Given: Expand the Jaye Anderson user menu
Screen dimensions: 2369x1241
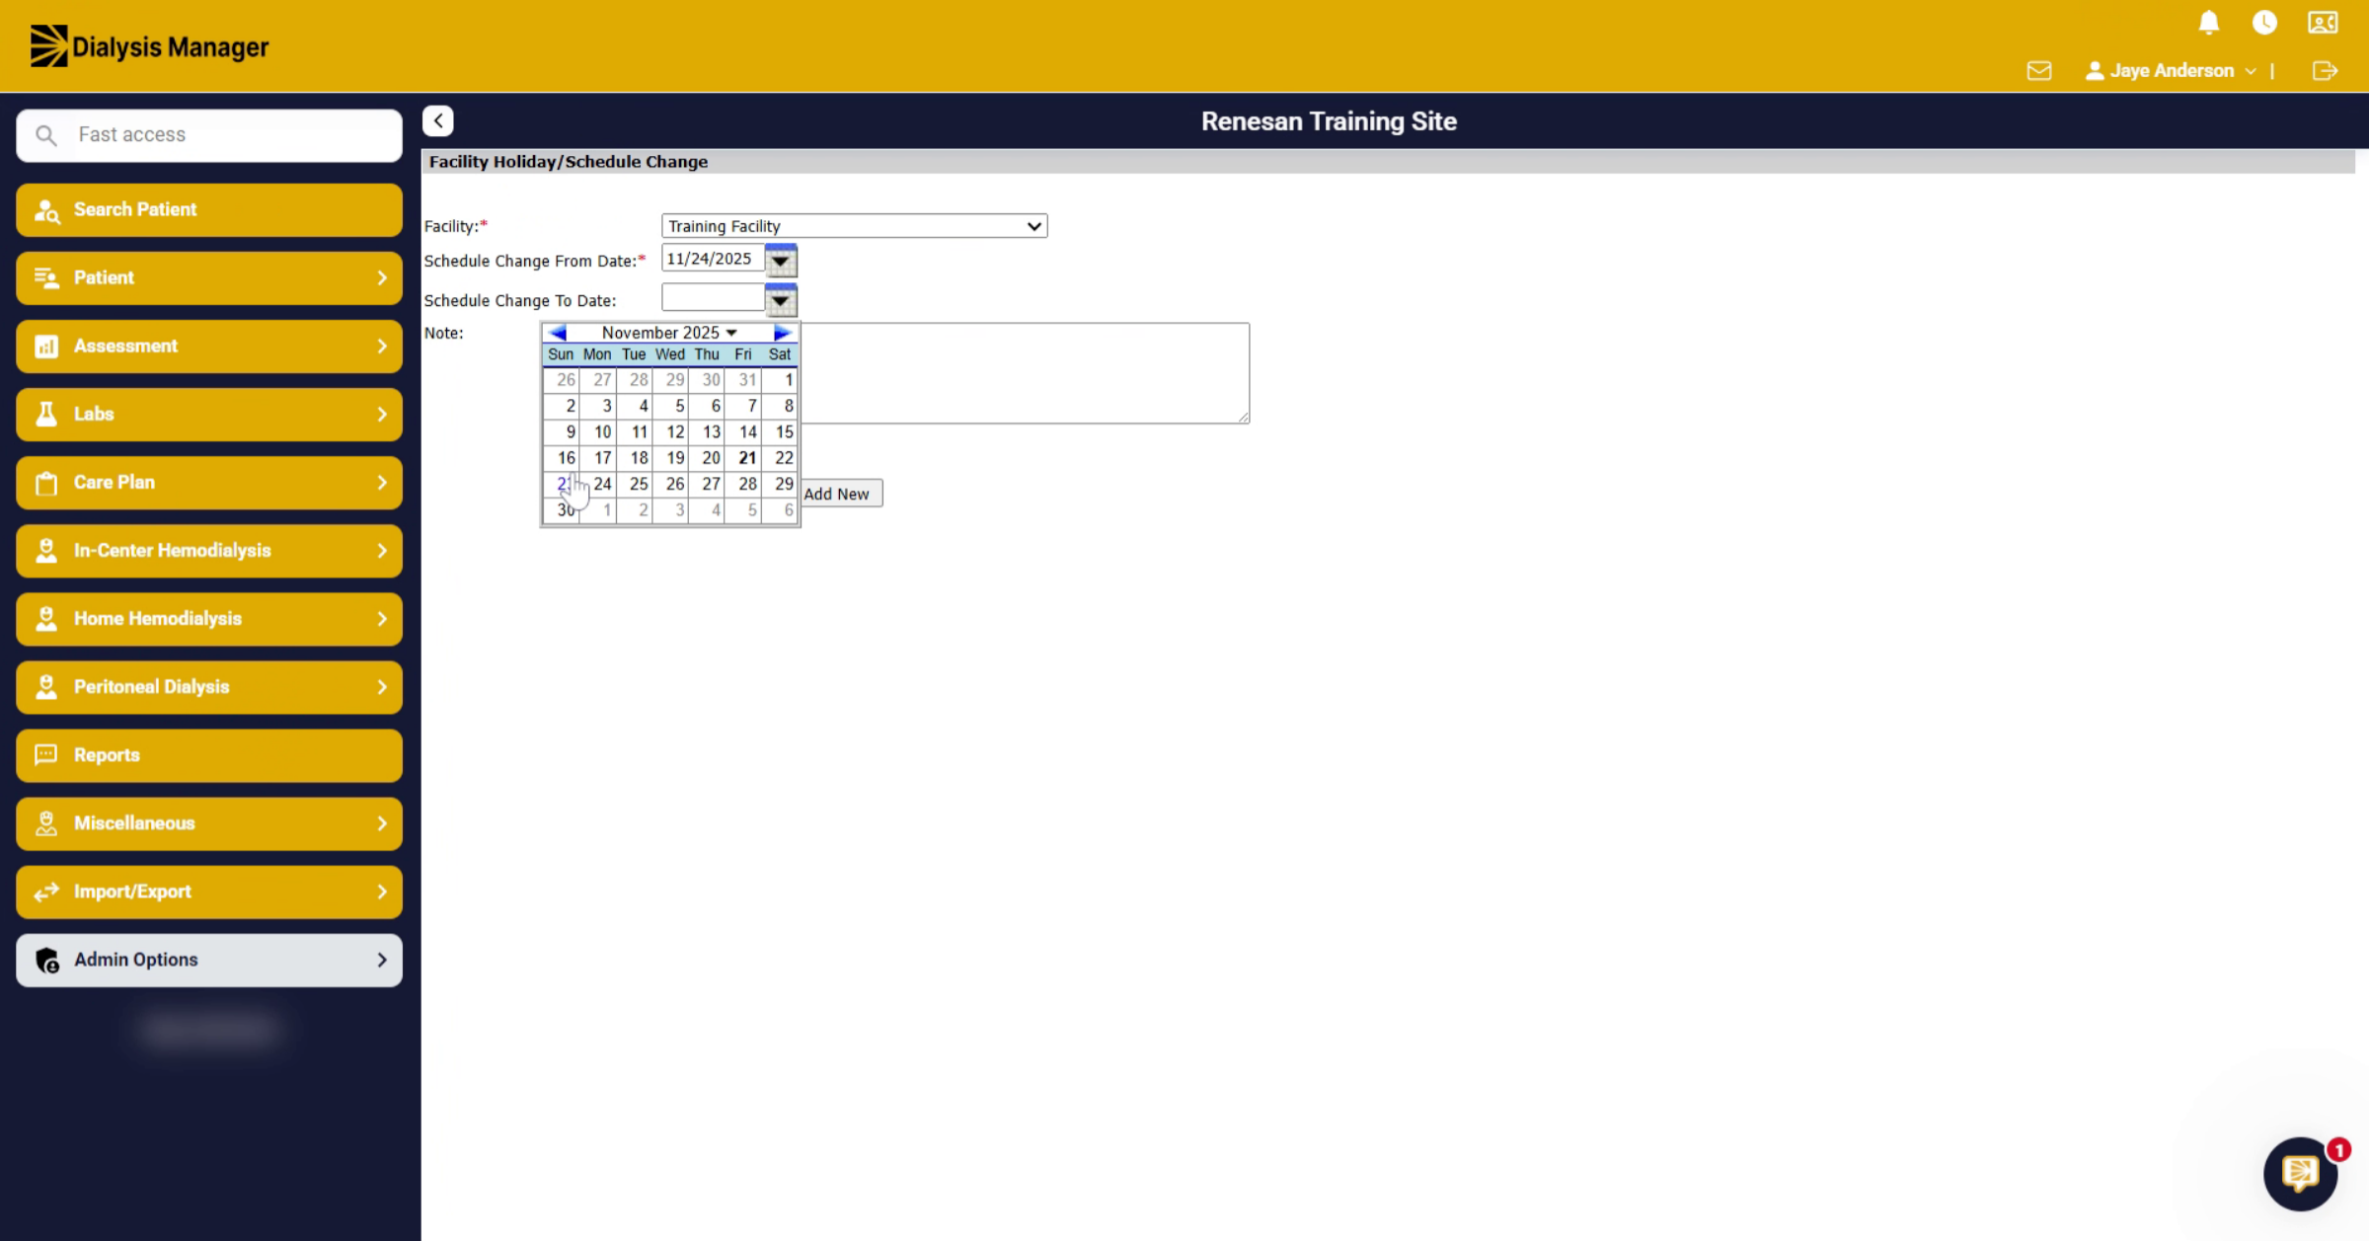Looking at the screenshot, I should tap(2171, 71).
